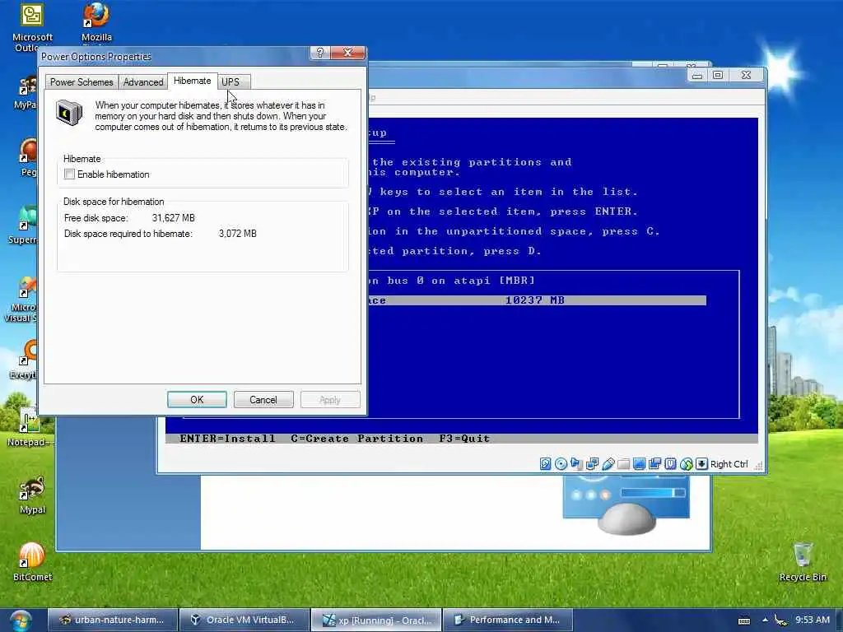Open Notepad shortcut on desktop
843x632 pixels.
29,428
